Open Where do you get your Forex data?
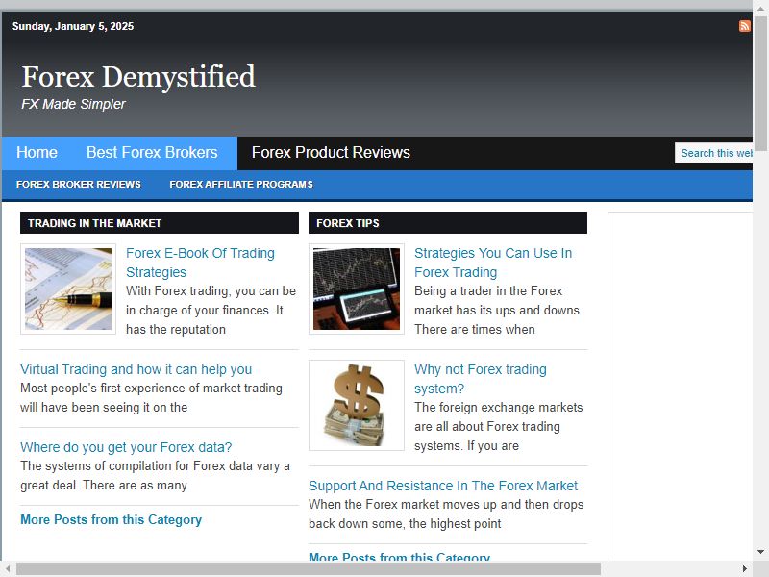This screenshot has width=769, height=577. (x=126, y=447)
